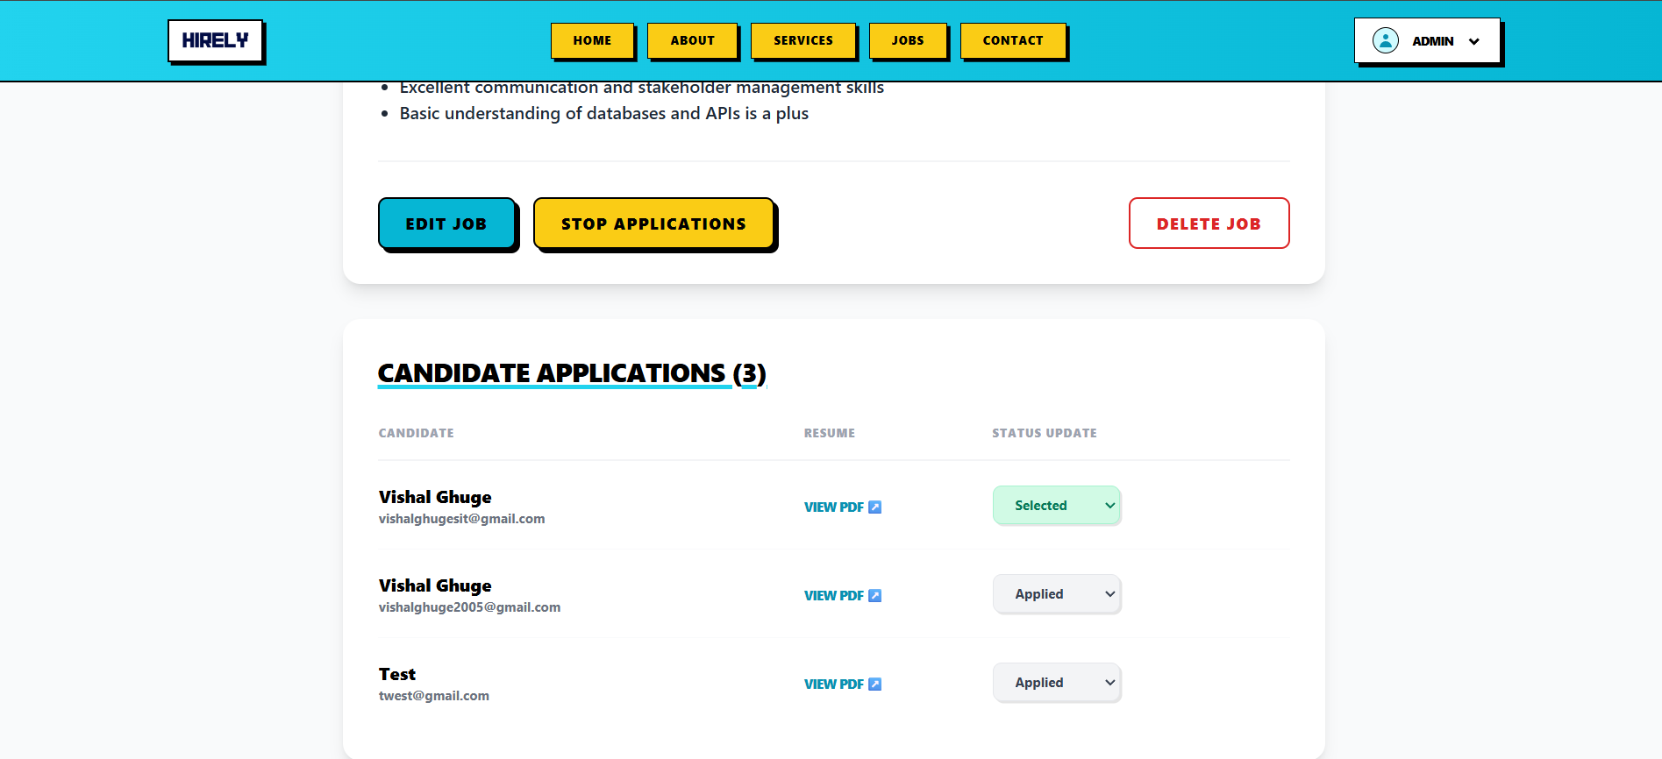Click external link icon for vishalghugesit resume
Viewport: 1662px width, 759px height.
tap(874, 507)
